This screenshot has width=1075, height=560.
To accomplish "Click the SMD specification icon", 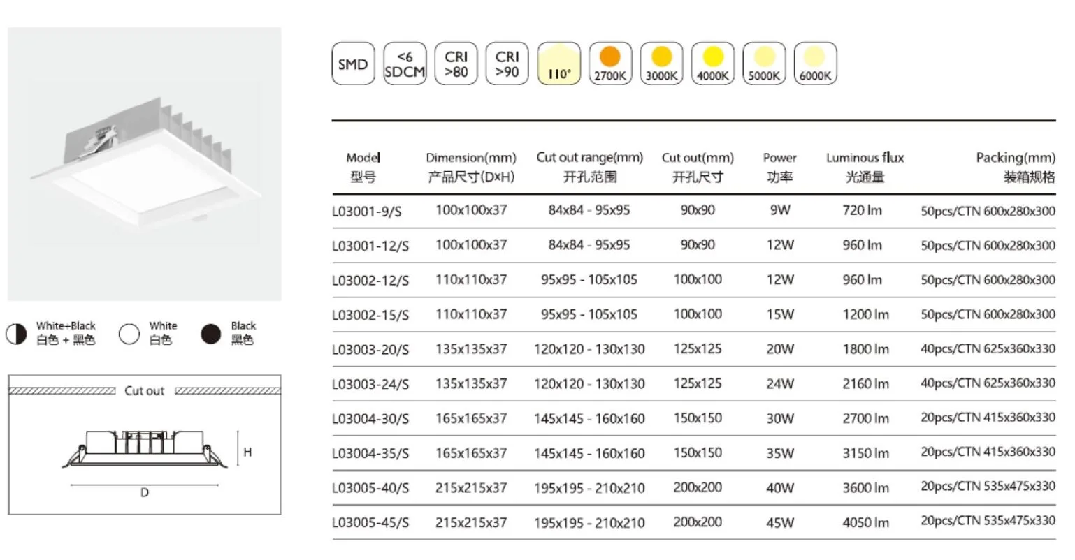I will (353, 64).
